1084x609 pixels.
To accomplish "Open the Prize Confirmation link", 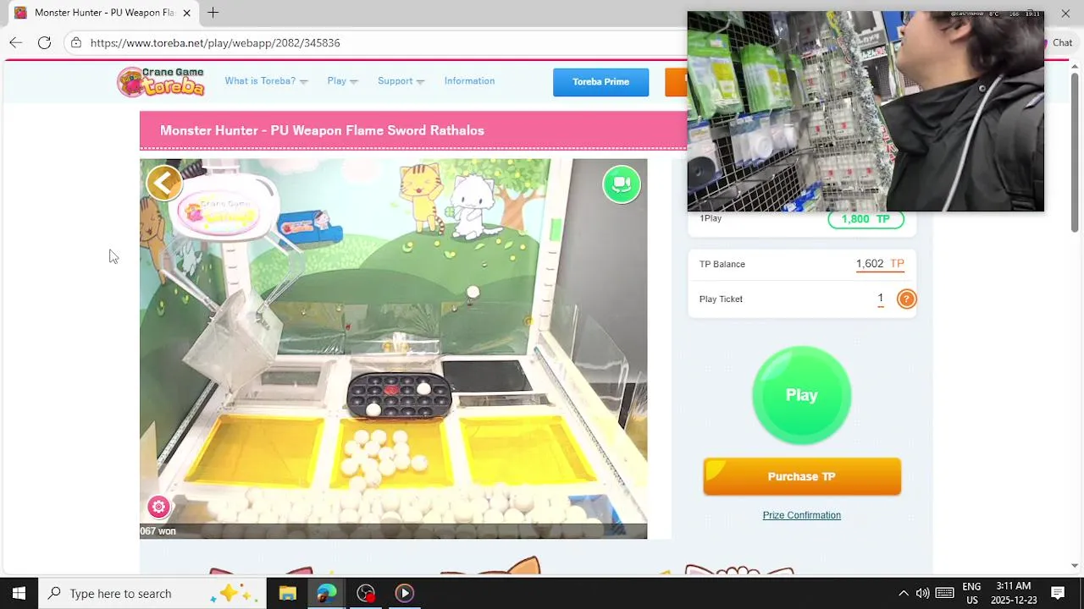I will pyautogui.click(x=801, y=515).
